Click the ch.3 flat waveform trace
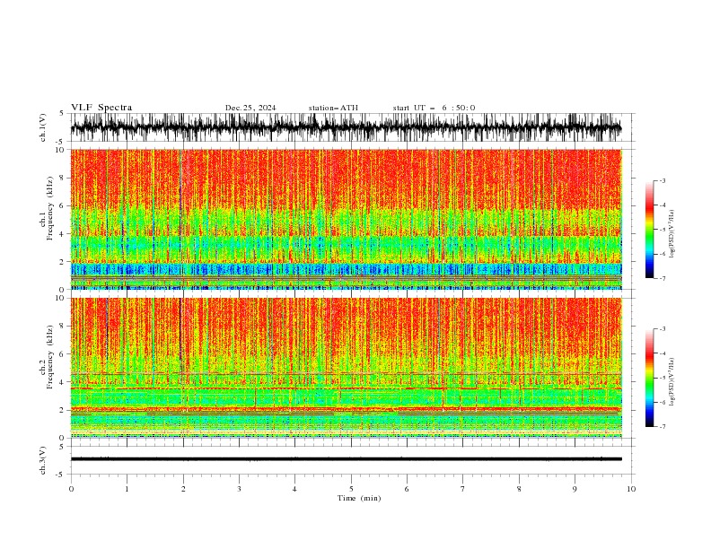711x549 pixels. (x=346, y=459)
